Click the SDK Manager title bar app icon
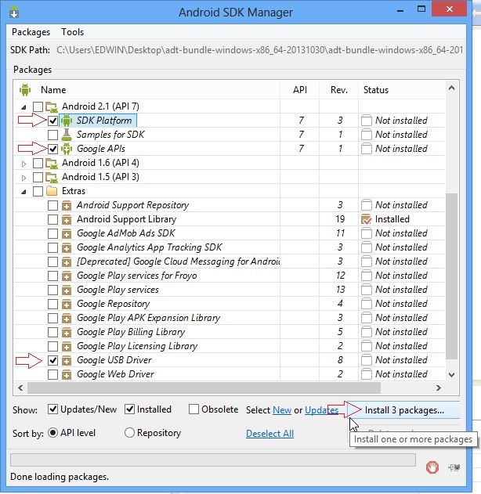The height and width of the screenshot is (494, 481). click(x=14, y=12)
